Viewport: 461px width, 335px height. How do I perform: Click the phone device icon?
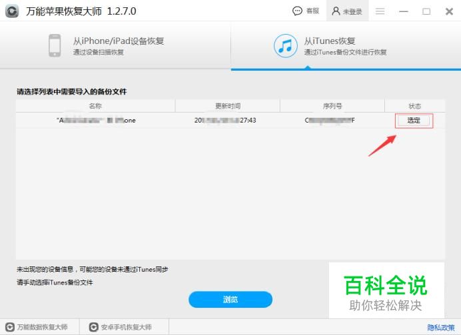(x=55, y=45)
